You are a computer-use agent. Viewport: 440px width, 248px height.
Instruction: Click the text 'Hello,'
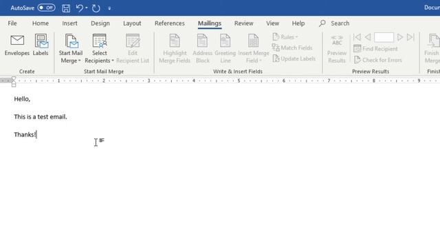coord(22,99)
